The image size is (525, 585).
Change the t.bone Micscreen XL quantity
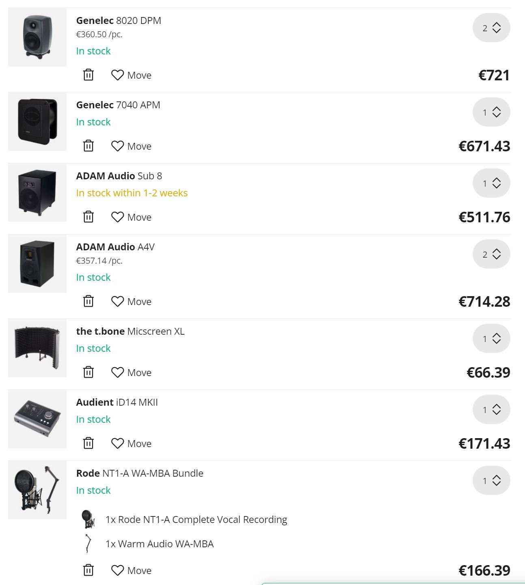[491, 339]
